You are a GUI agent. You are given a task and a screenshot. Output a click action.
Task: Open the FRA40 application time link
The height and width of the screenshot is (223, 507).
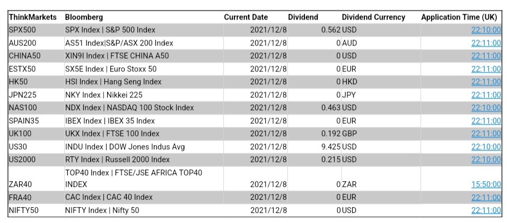coord(486,198)
